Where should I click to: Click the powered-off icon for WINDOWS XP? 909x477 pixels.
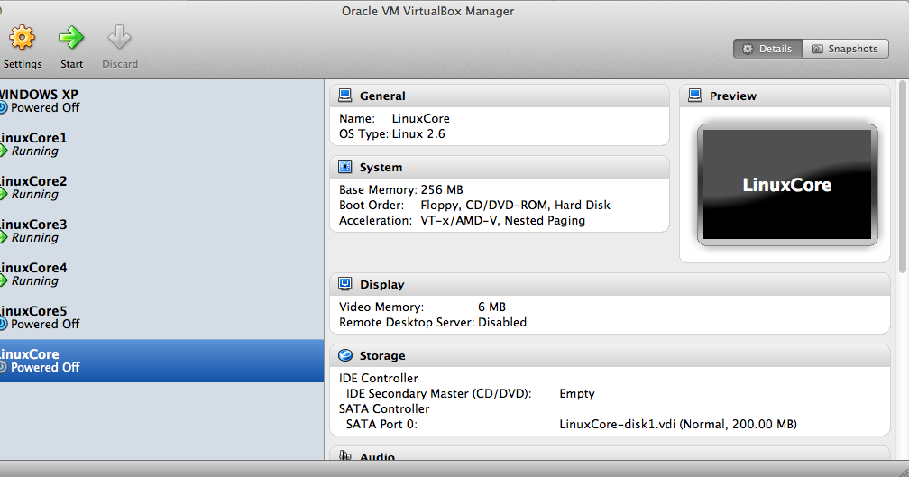click(x=3, y=108)
